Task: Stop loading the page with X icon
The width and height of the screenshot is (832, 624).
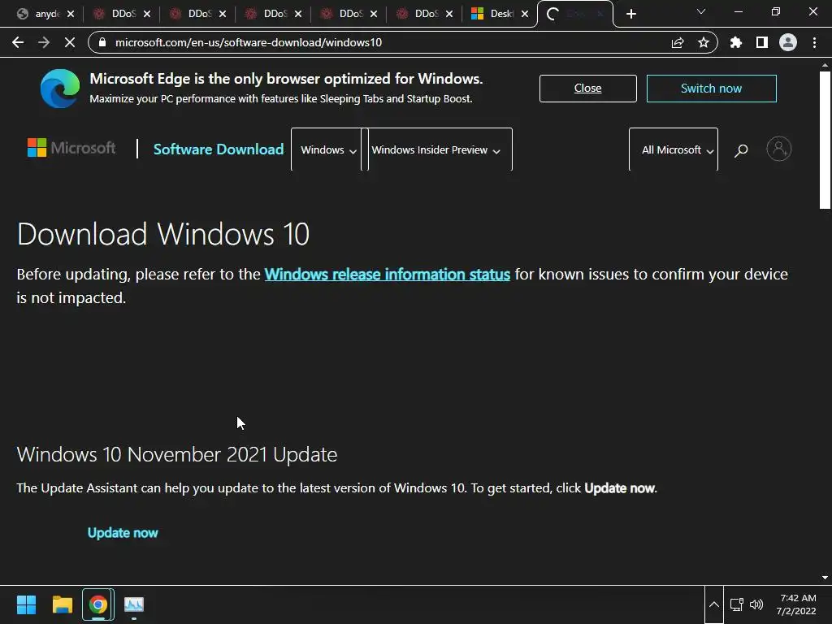Action: coord(70,42)
